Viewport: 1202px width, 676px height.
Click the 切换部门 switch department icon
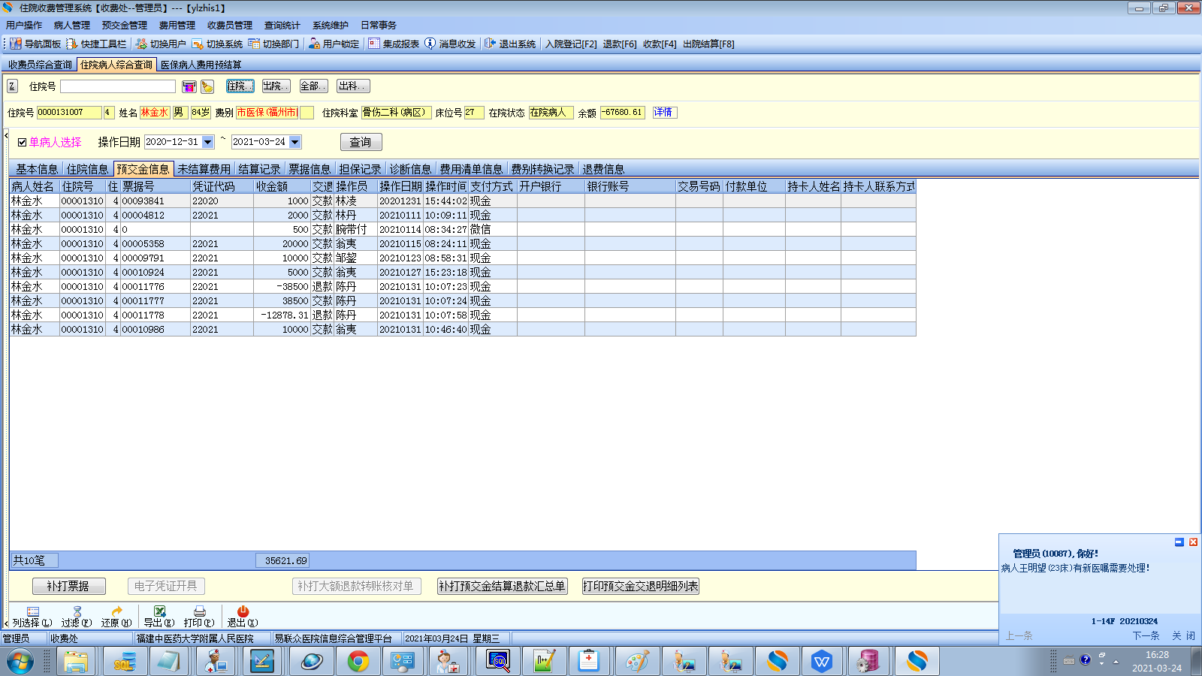click(x=254, y=44)
